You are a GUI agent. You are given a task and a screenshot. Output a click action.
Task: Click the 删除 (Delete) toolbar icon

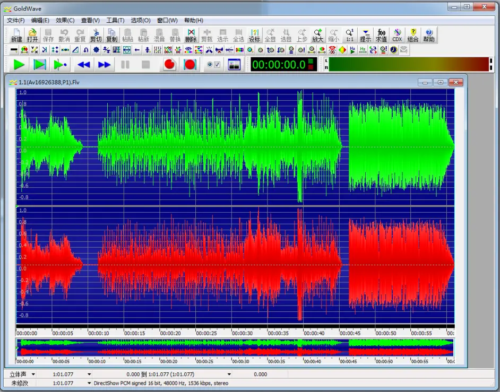(x=191, y=35)
